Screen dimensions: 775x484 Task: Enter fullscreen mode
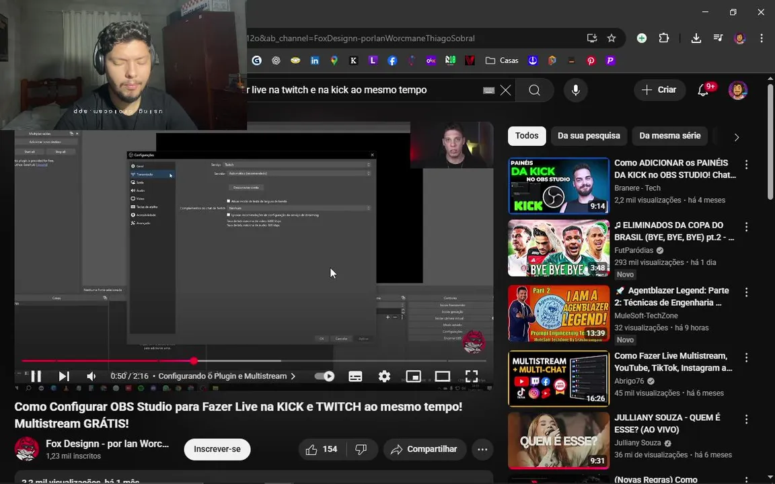(x=472, y=376)
